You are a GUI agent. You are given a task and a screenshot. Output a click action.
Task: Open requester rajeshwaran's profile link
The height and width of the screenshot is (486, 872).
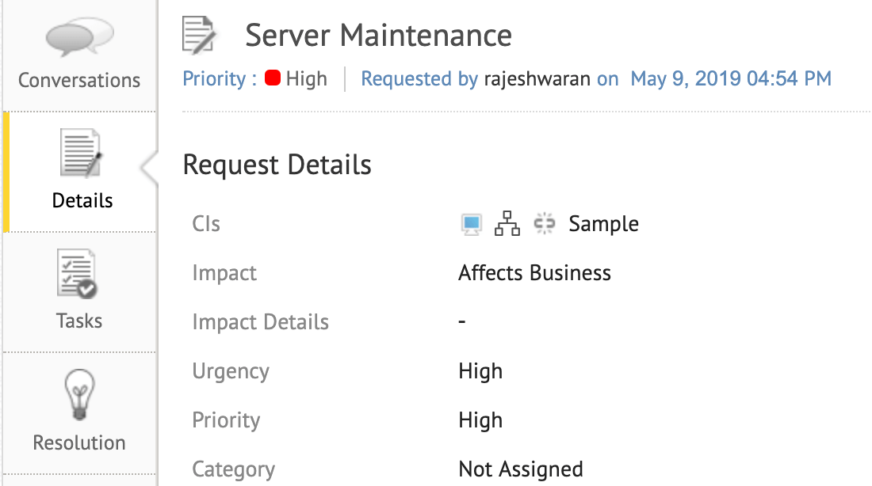click(538, 79)
